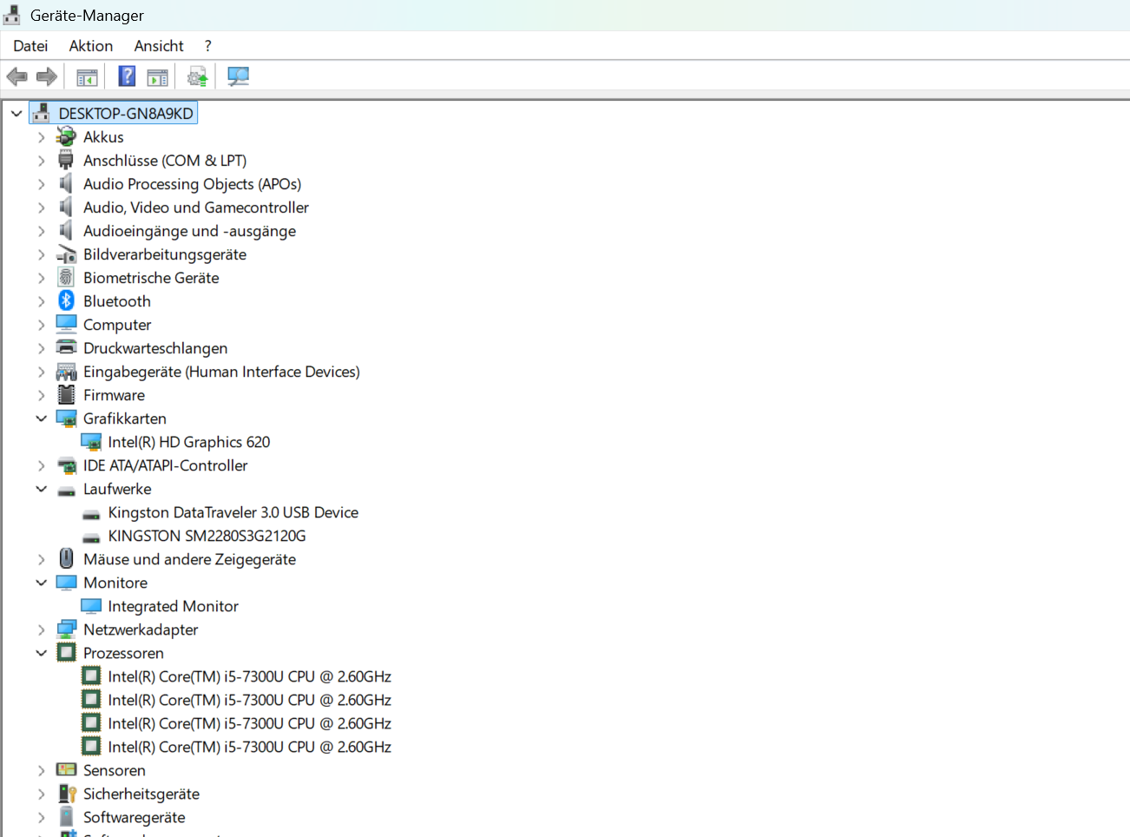1130x837 pixels.
Task: Click the Back arrow in the toolbar
Action: [x=16, y=76]
